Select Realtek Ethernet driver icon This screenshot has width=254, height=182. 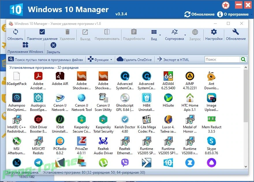click(x=125, y=141)
